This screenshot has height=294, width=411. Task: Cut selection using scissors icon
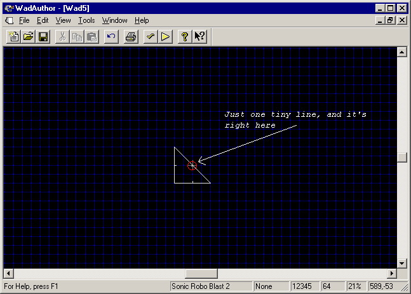pos(62,36)
